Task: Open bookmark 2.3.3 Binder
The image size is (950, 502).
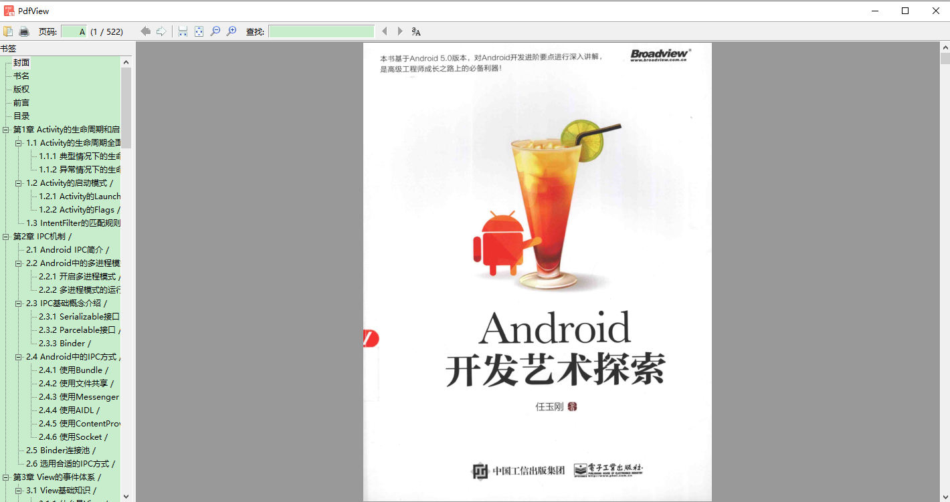Action: (x=65, y=344)
